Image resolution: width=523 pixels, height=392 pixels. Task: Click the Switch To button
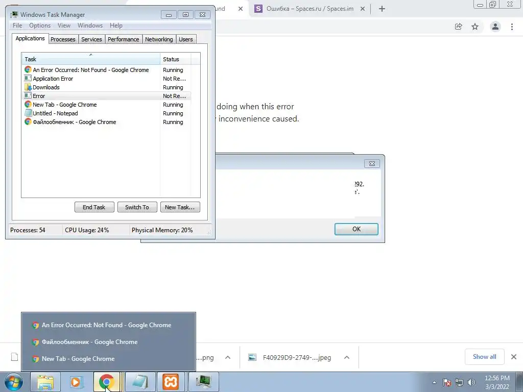pos(137,207)
